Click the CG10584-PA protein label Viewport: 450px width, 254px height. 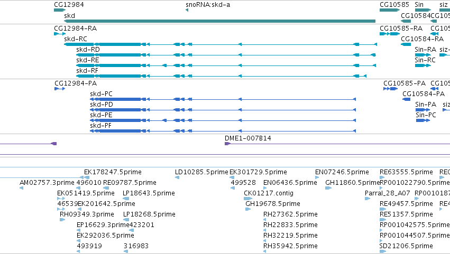click(424, 94)
